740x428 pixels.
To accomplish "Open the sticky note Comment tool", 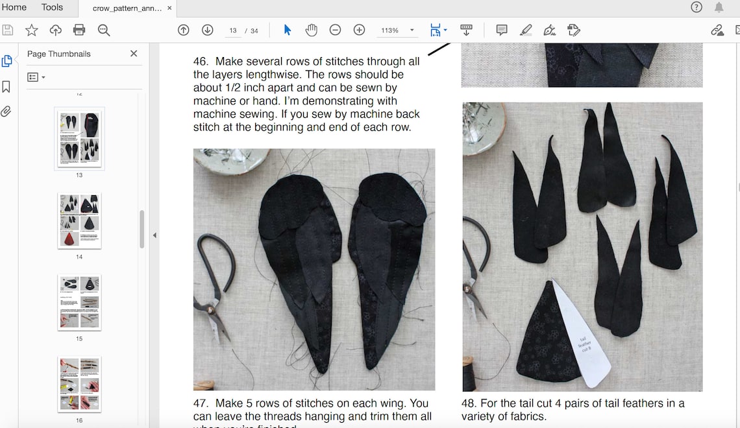I will pos(500,30).
